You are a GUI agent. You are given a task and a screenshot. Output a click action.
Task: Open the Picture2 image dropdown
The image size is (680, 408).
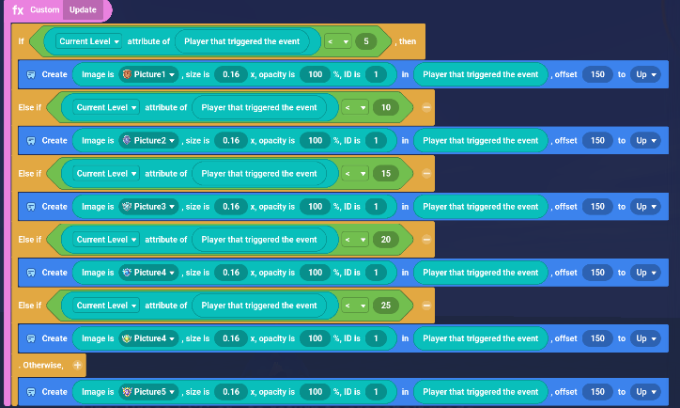tap(148, 141)
